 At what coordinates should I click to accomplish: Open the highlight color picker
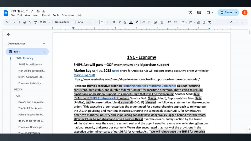pyautogui.click(x=137, y=22)
